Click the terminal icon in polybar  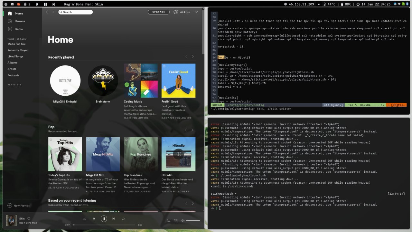(x=12, y=4)
